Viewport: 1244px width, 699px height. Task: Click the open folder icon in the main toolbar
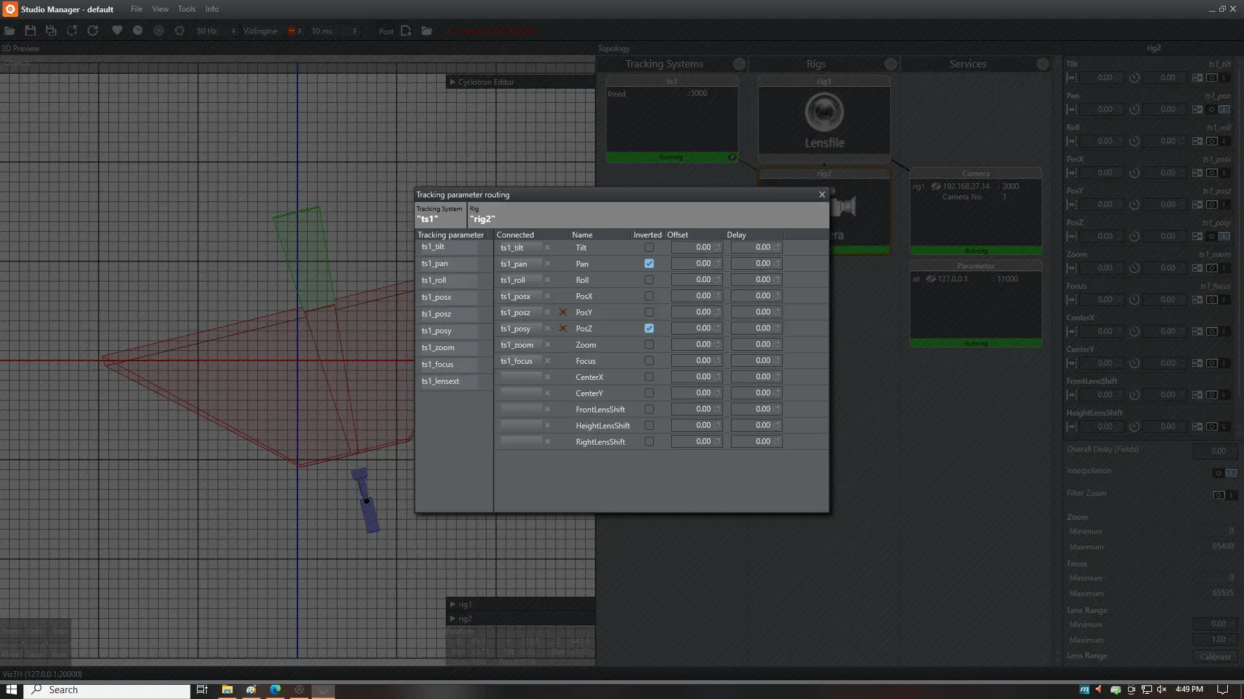point(10,31)
